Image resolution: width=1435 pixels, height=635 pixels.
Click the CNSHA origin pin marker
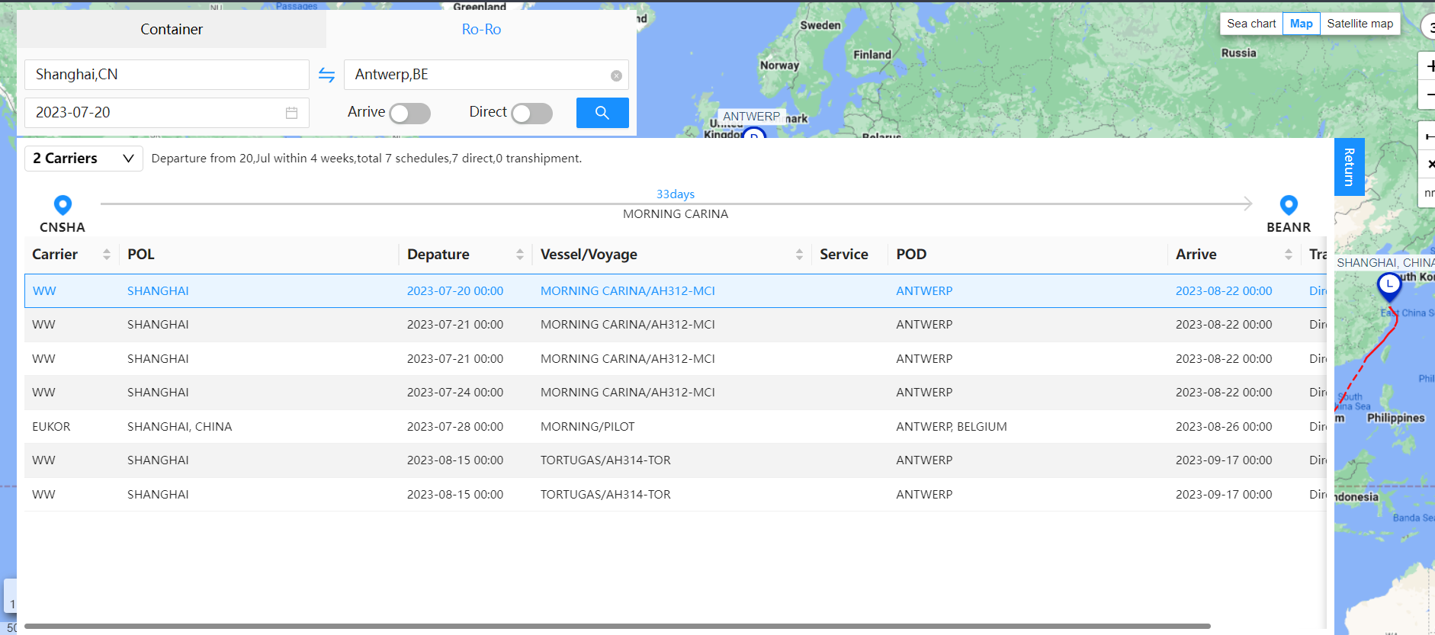pyautogui.click(x=63, y=205)
